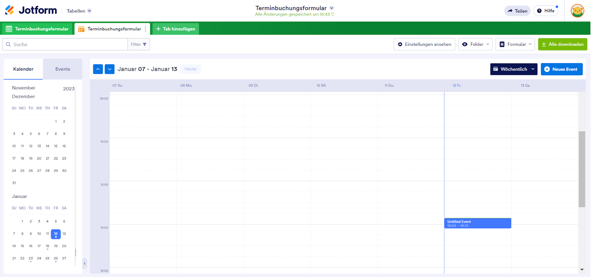This screenshot has height=277, width=592.
Task: Open the user avatar profile menu
Action: pos(577,11)
